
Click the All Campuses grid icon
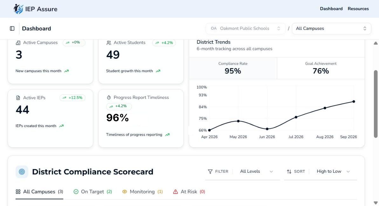(x=18, y=191)
